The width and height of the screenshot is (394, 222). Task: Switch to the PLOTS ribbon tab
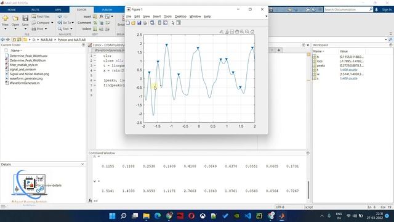coord(35,10)
